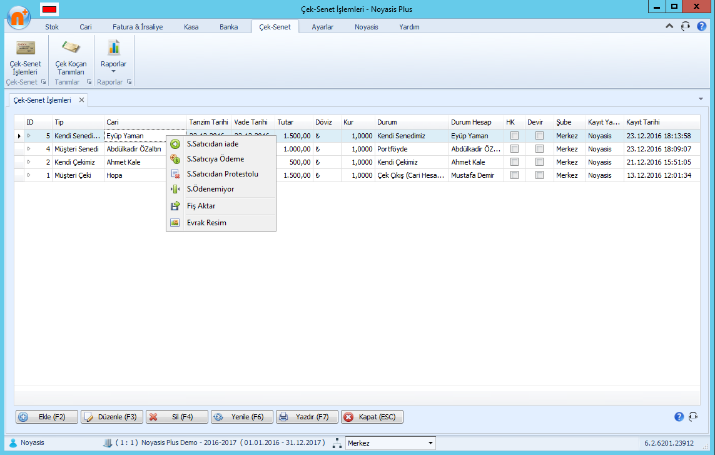
Task: Click the Kapat (ESC) button
Action: click(372, 417)
